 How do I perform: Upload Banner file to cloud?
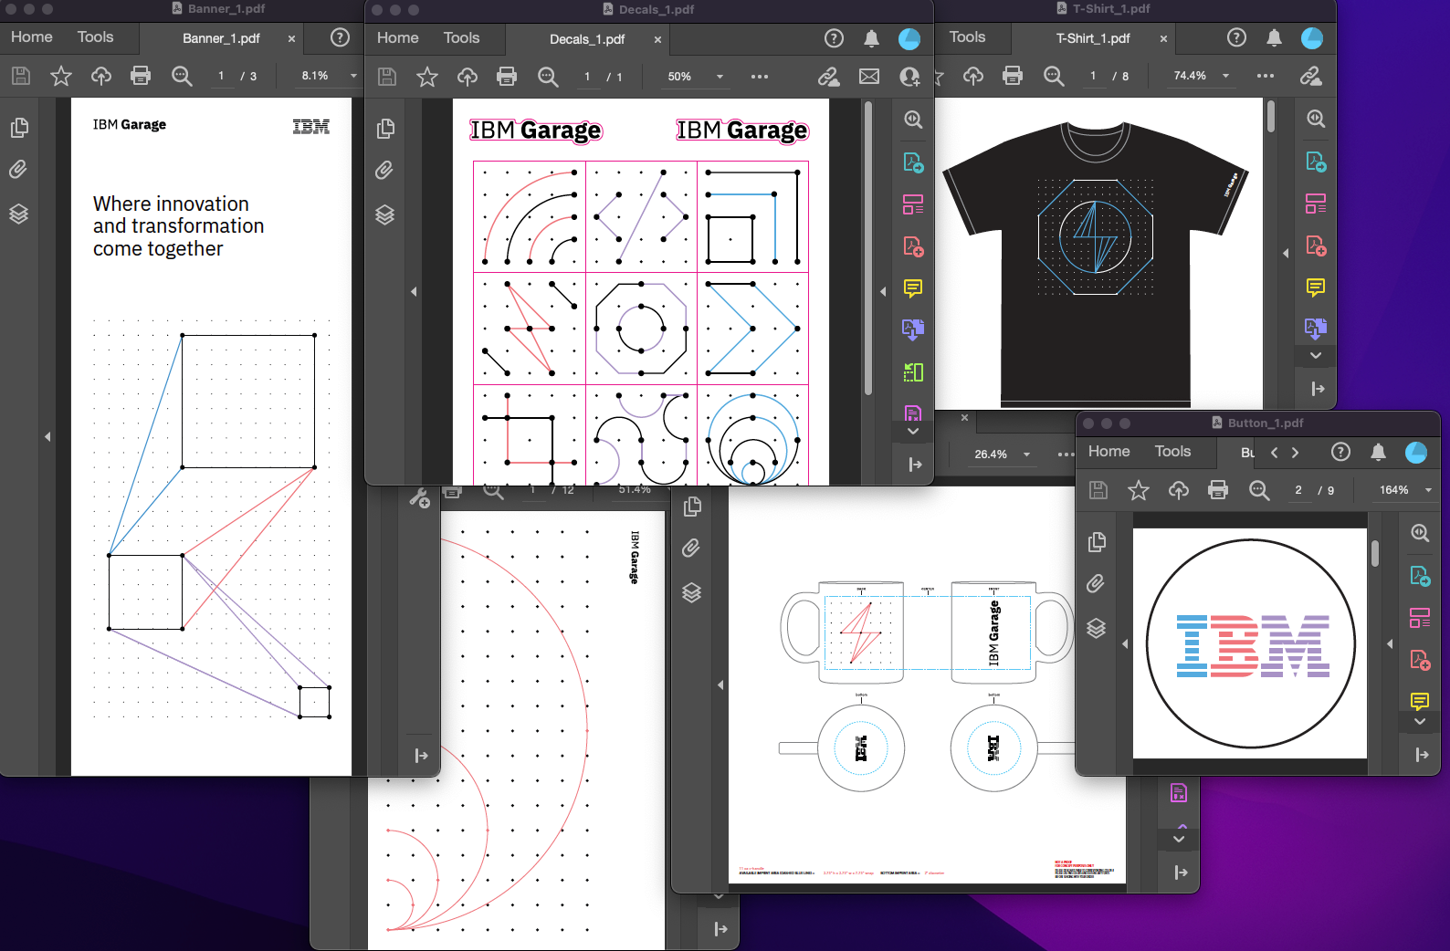point(100,76)
